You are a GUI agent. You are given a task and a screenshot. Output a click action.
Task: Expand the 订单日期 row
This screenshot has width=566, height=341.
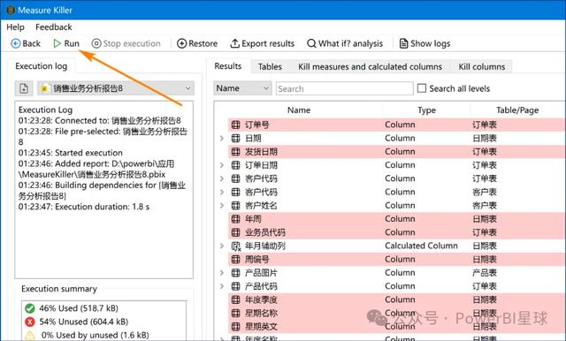click(222, 165)
